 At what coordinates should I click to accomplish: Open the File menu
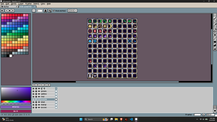pos(2,4)
